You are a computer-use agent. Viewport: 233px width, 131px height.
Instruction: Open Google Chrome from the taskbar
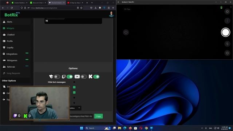coord(146,128)
